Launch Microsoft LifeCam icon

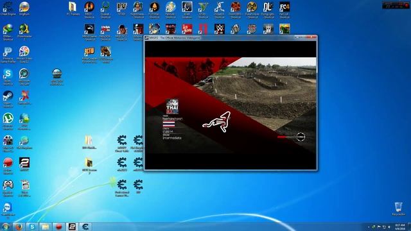[x=24, y=77]
